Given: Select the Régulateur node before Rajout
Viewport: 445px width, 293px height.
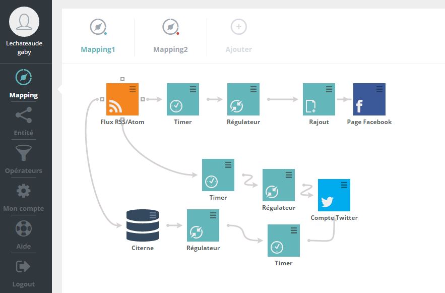Looking at the screenshot, I should pyautogui.click(x=243, y=99).
